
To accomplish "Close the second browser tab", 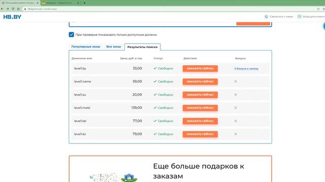I will [x=78, y=3].
